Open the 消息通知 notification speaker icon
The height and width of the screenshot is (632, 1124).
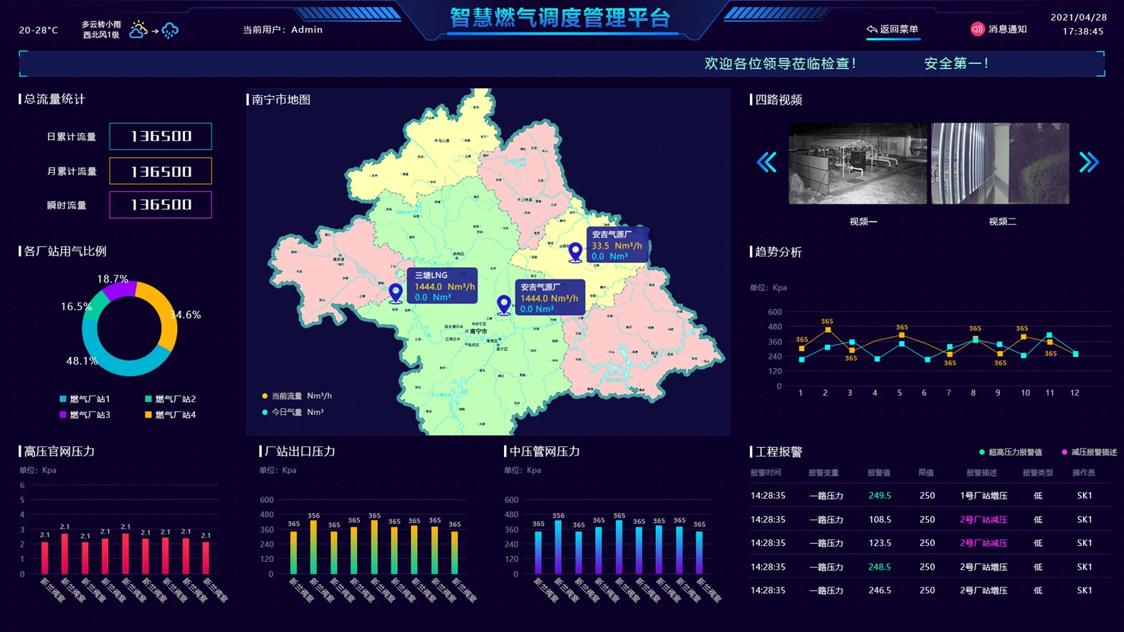pyautogui.click(x=977, y=29)
